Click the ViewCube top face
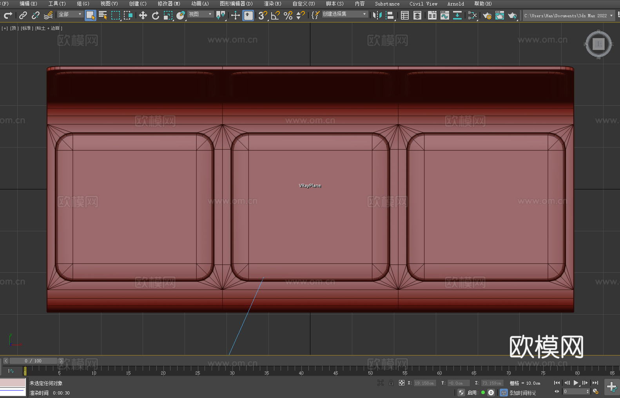Screen dimensions: 620x398 click(x=598, y=44)
